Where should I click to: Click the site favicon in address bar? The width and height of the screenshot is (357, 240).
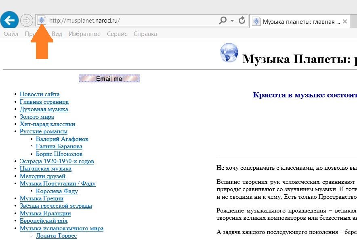(41, 21)
